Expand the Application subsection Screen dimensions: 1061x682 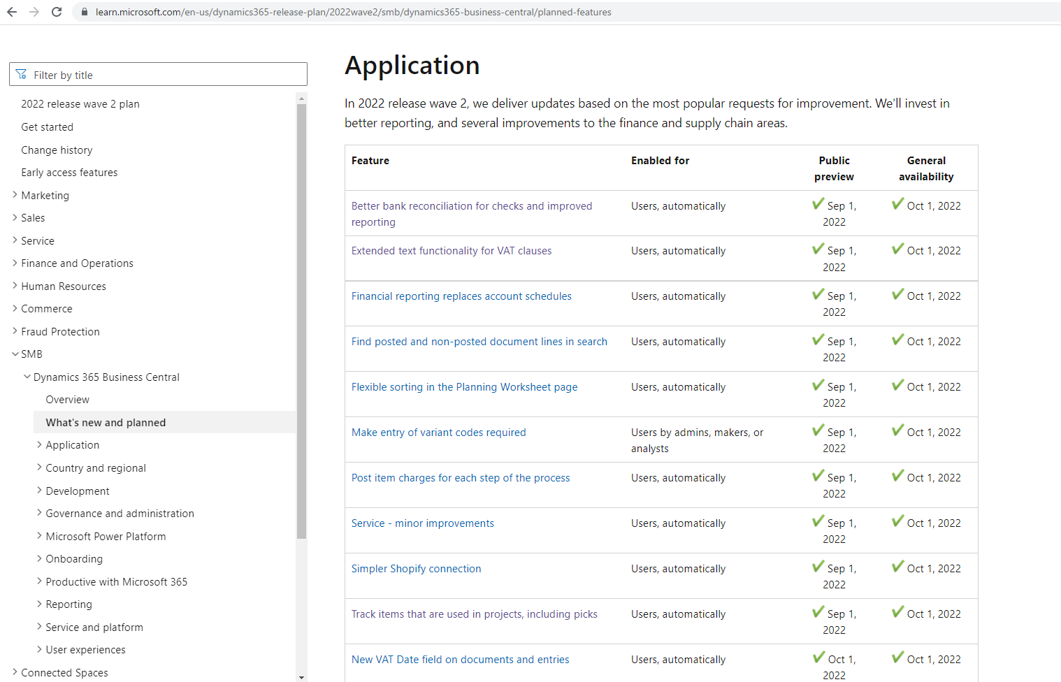coord(39,444)
